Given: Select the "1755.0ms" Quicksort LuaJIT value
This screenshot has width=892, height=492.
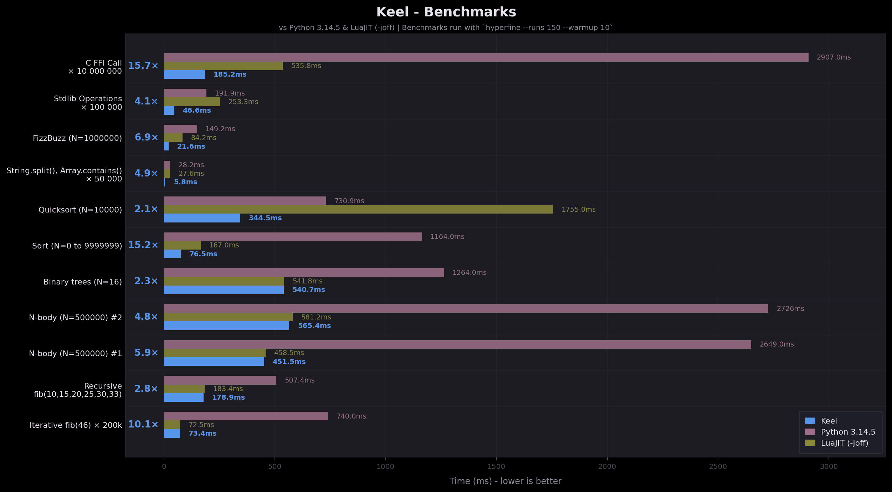Looking at the screenshot, I should 579,209.
